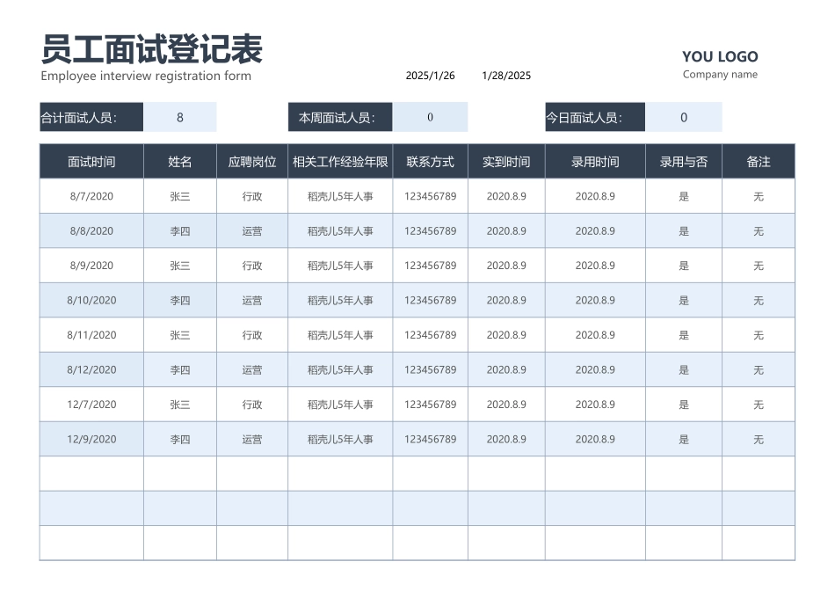Click the 录用与否 cell showing 是 for 8/8/2020
Viewport: 835px width, 591px height.
tap(684, 230)
